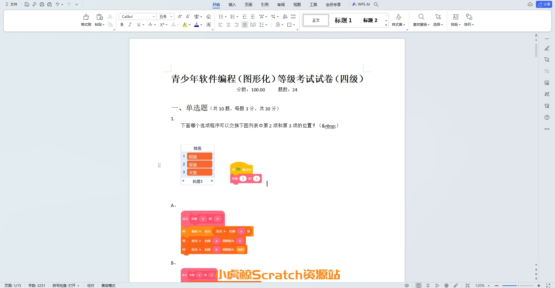
Task: Click the Print icon in top bar
Action: [x=42, y=4]
